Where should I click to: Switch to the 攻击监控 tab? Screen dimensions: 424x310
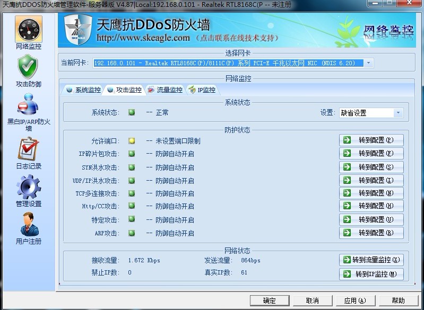[x=124, y=90]
